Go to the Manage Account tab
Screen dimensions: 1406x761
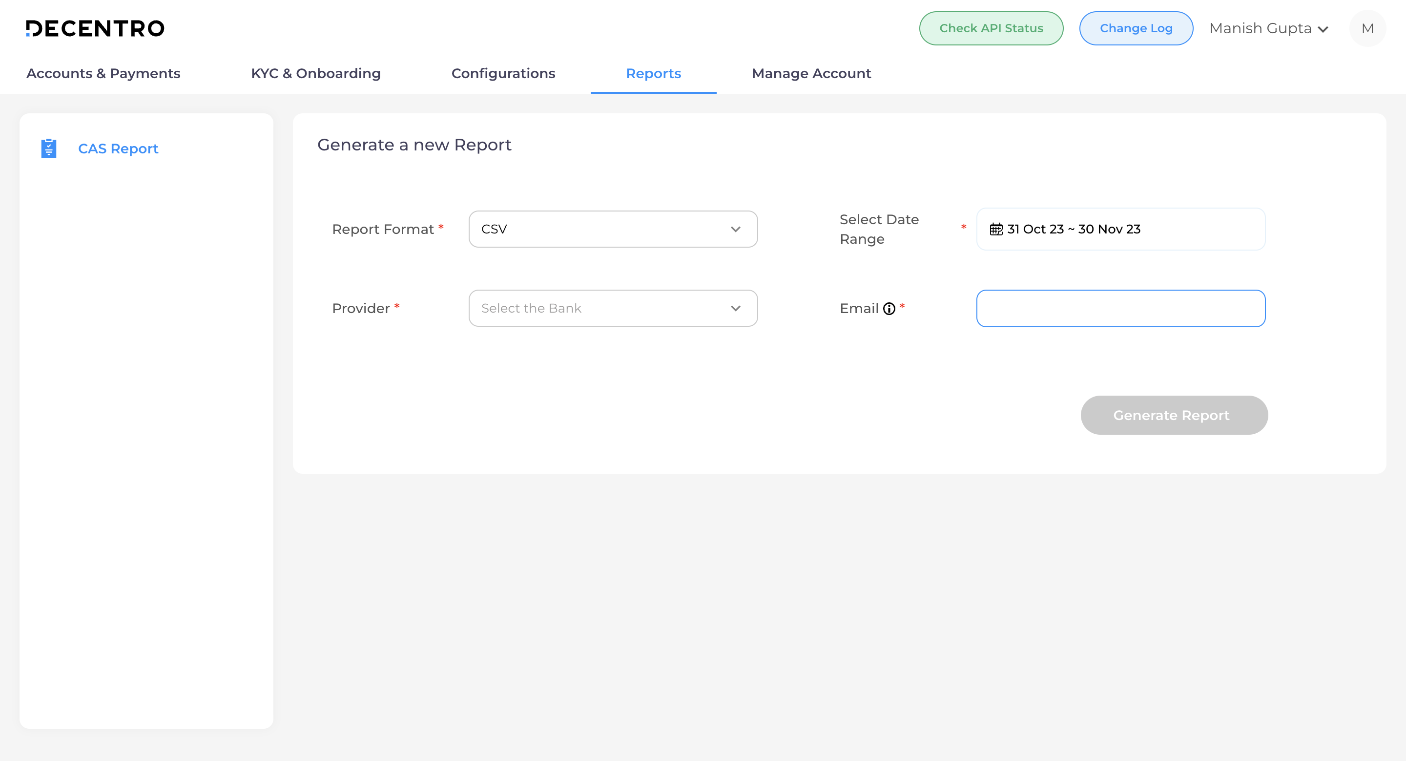811,74
